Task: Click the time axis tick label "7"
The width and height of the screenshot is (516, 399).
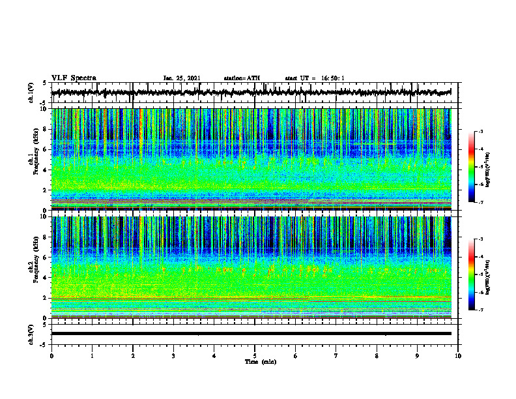Action: 336,356
